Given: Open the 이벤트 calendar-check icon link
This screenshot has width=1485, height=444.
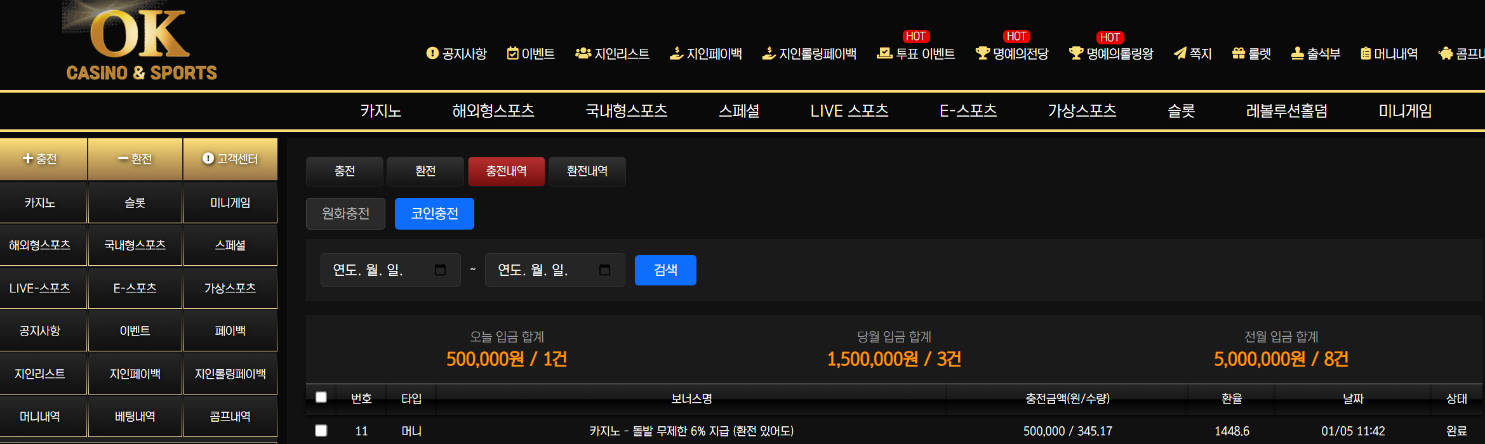Looking at the screenshot, I should click(512, 53).
